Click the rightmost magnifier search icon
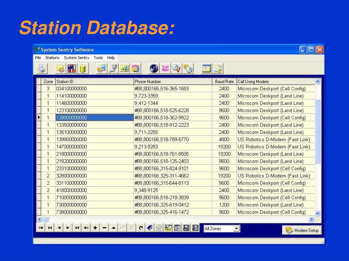Image resolution: width=349 pixels, height=261 pixels. pyautogui.click(x=195, y=228)
